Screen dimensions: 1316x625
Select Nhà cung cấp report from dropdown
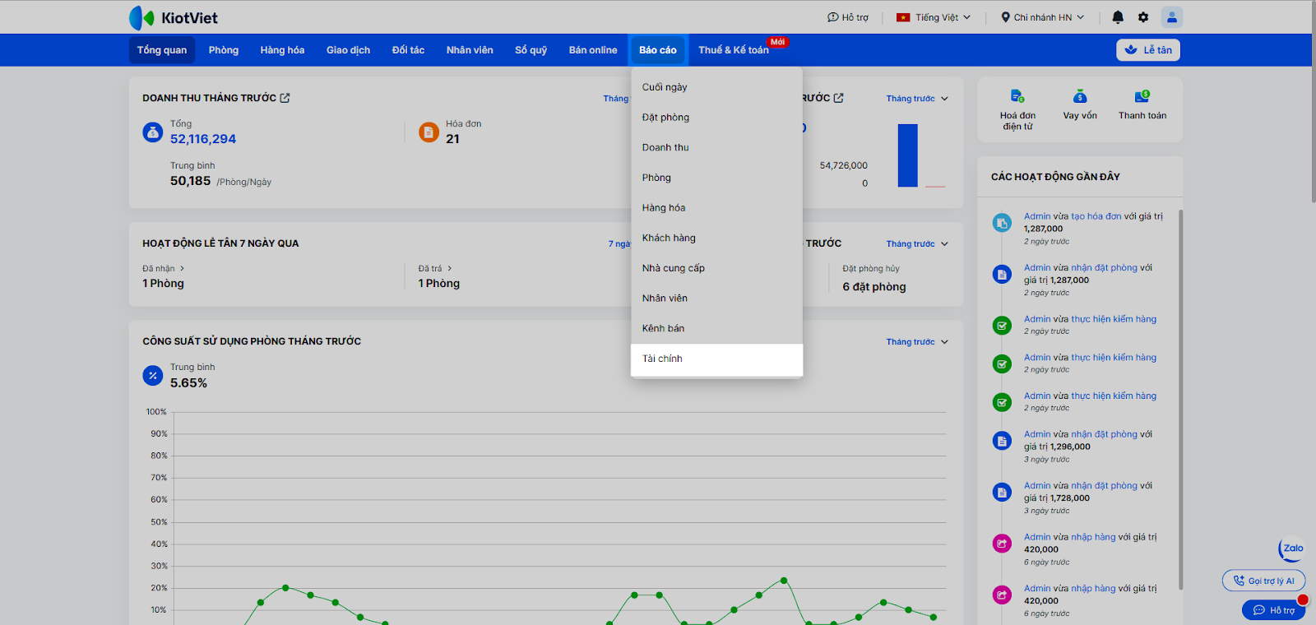pos(716,268)
